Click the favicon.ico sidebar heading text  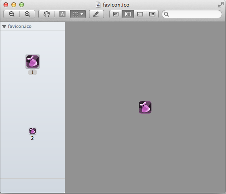[20, 26]
